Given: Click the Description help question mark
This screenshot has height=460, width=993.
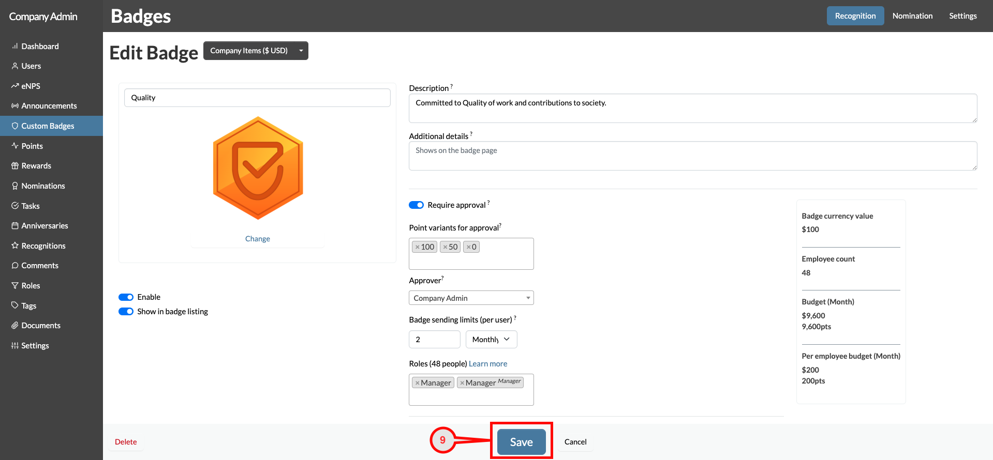Looking at the screenshot, I should (x=451, y=86).
